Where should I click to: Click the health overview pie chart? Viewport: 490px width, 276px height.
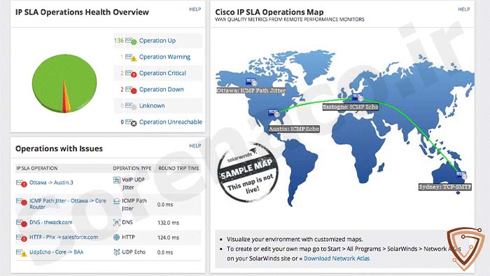(x=64, y=83)
